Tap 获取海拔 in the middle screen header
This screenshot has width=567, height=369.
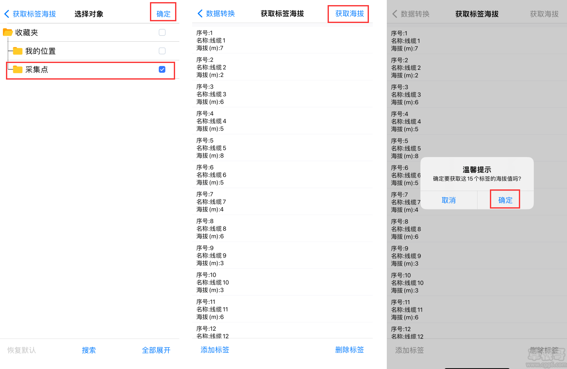350,14
